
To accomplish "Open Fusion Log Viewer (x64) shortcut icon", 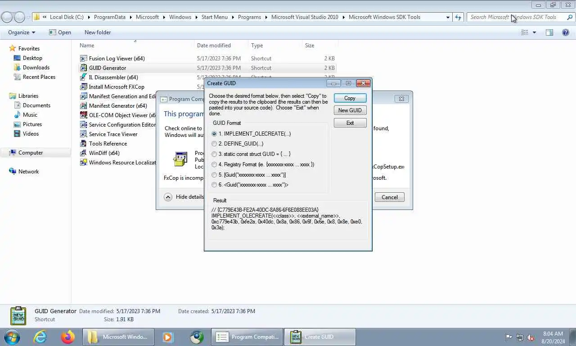I will (83, 59).
